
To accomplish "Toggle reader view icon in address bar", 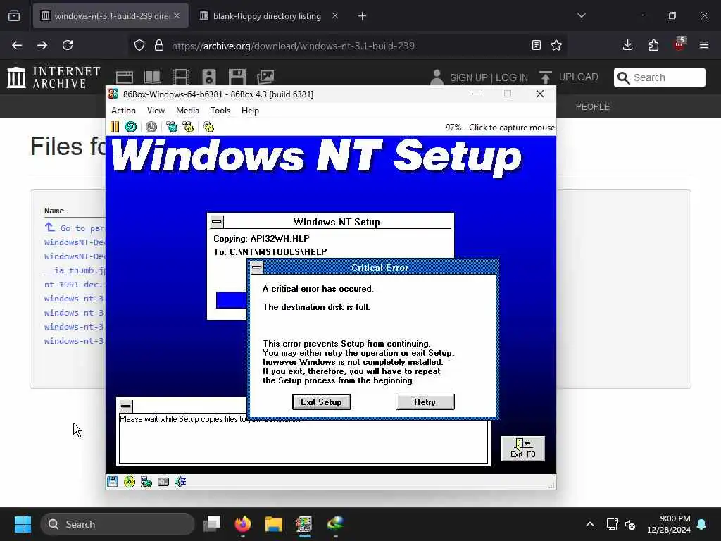I will click(x=536, y=45).
